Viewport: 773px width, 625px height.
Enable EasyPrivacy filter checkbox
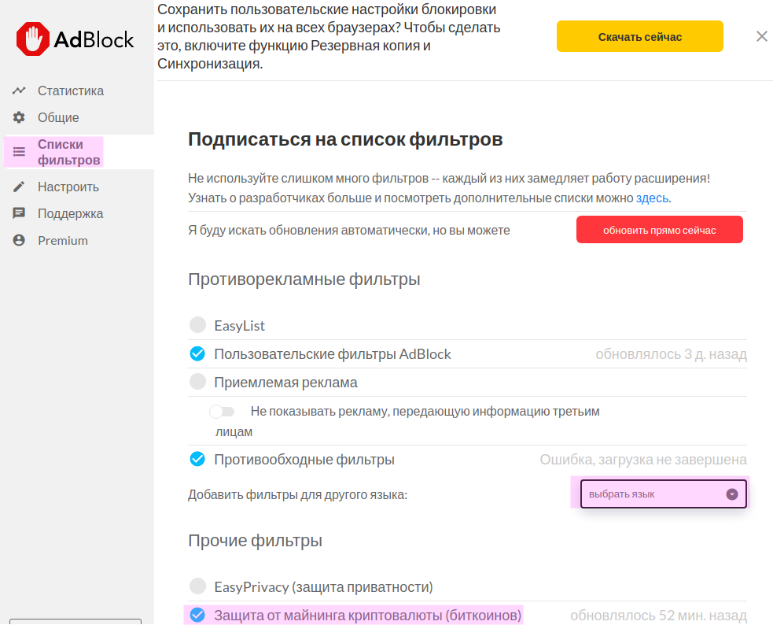(197, 586)
